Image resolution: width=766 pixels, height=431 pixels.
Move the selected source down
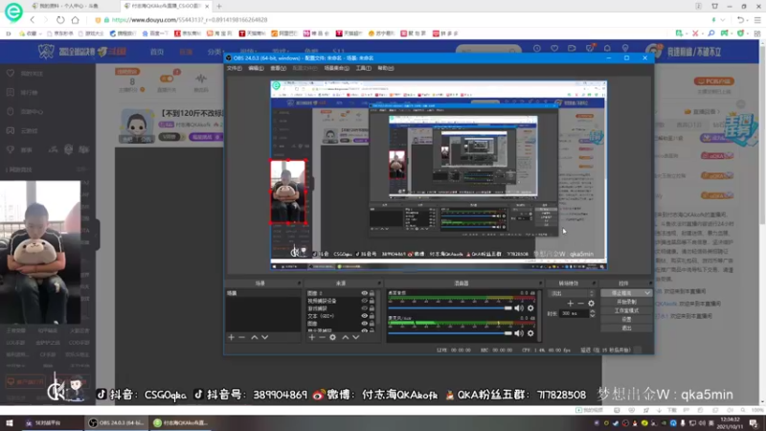click(x=355, y=337)
